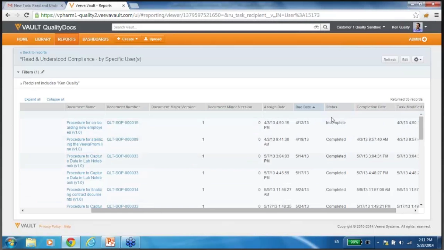Open QLT-SOP-000014 document number link
This screenshot has width=444, height=250.
(x=122, y=190)
